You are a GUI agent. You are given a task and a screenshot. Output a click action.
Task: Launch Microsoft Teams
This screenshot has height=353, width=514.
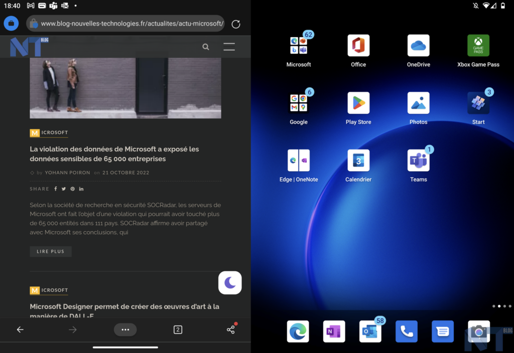point(418,160)
